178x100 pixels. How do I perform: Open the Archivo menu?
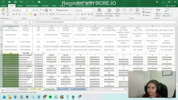pyautogui.click(x=4, y=6)
